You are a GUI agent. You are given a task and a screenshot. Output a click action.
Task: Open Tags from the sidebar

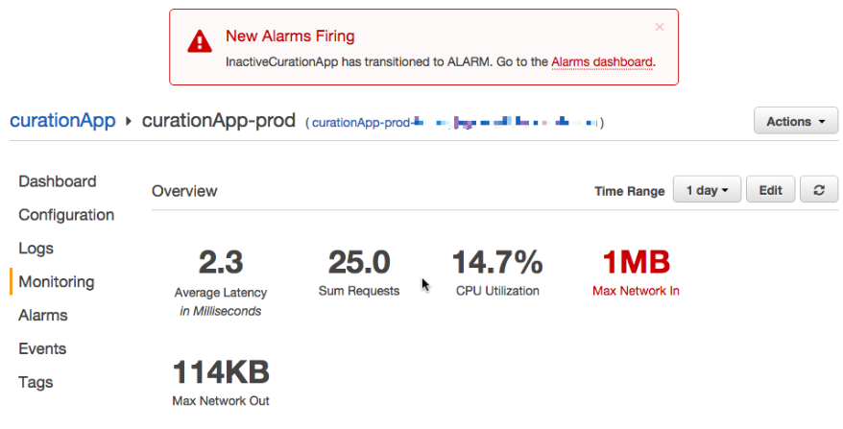(36, 382)
